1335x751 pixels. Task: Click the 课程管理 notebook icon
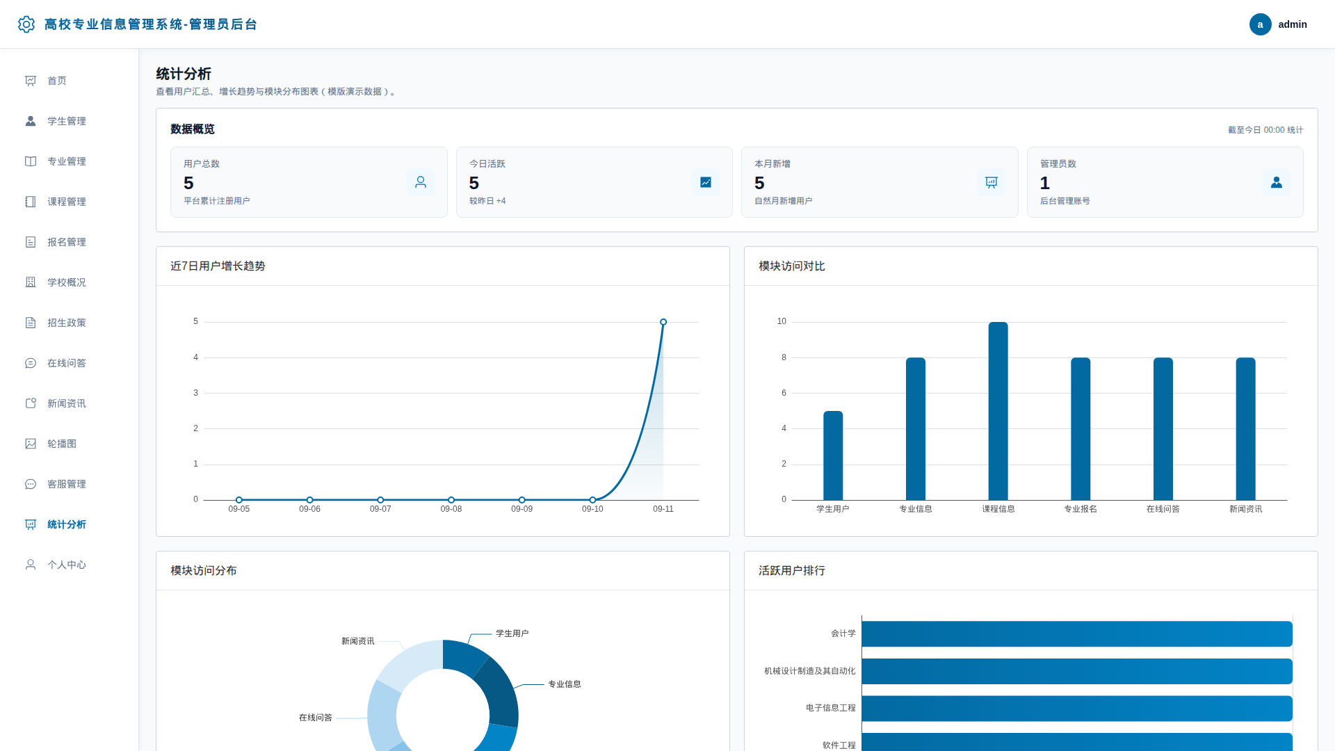pos(31,202)
